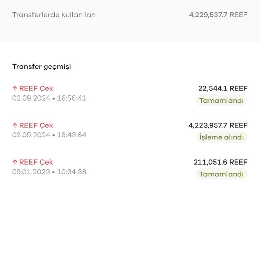Select the 22,544.1 REEF amount
The width and height of the screenshot is (260, 260).
(x=223, y=88)
